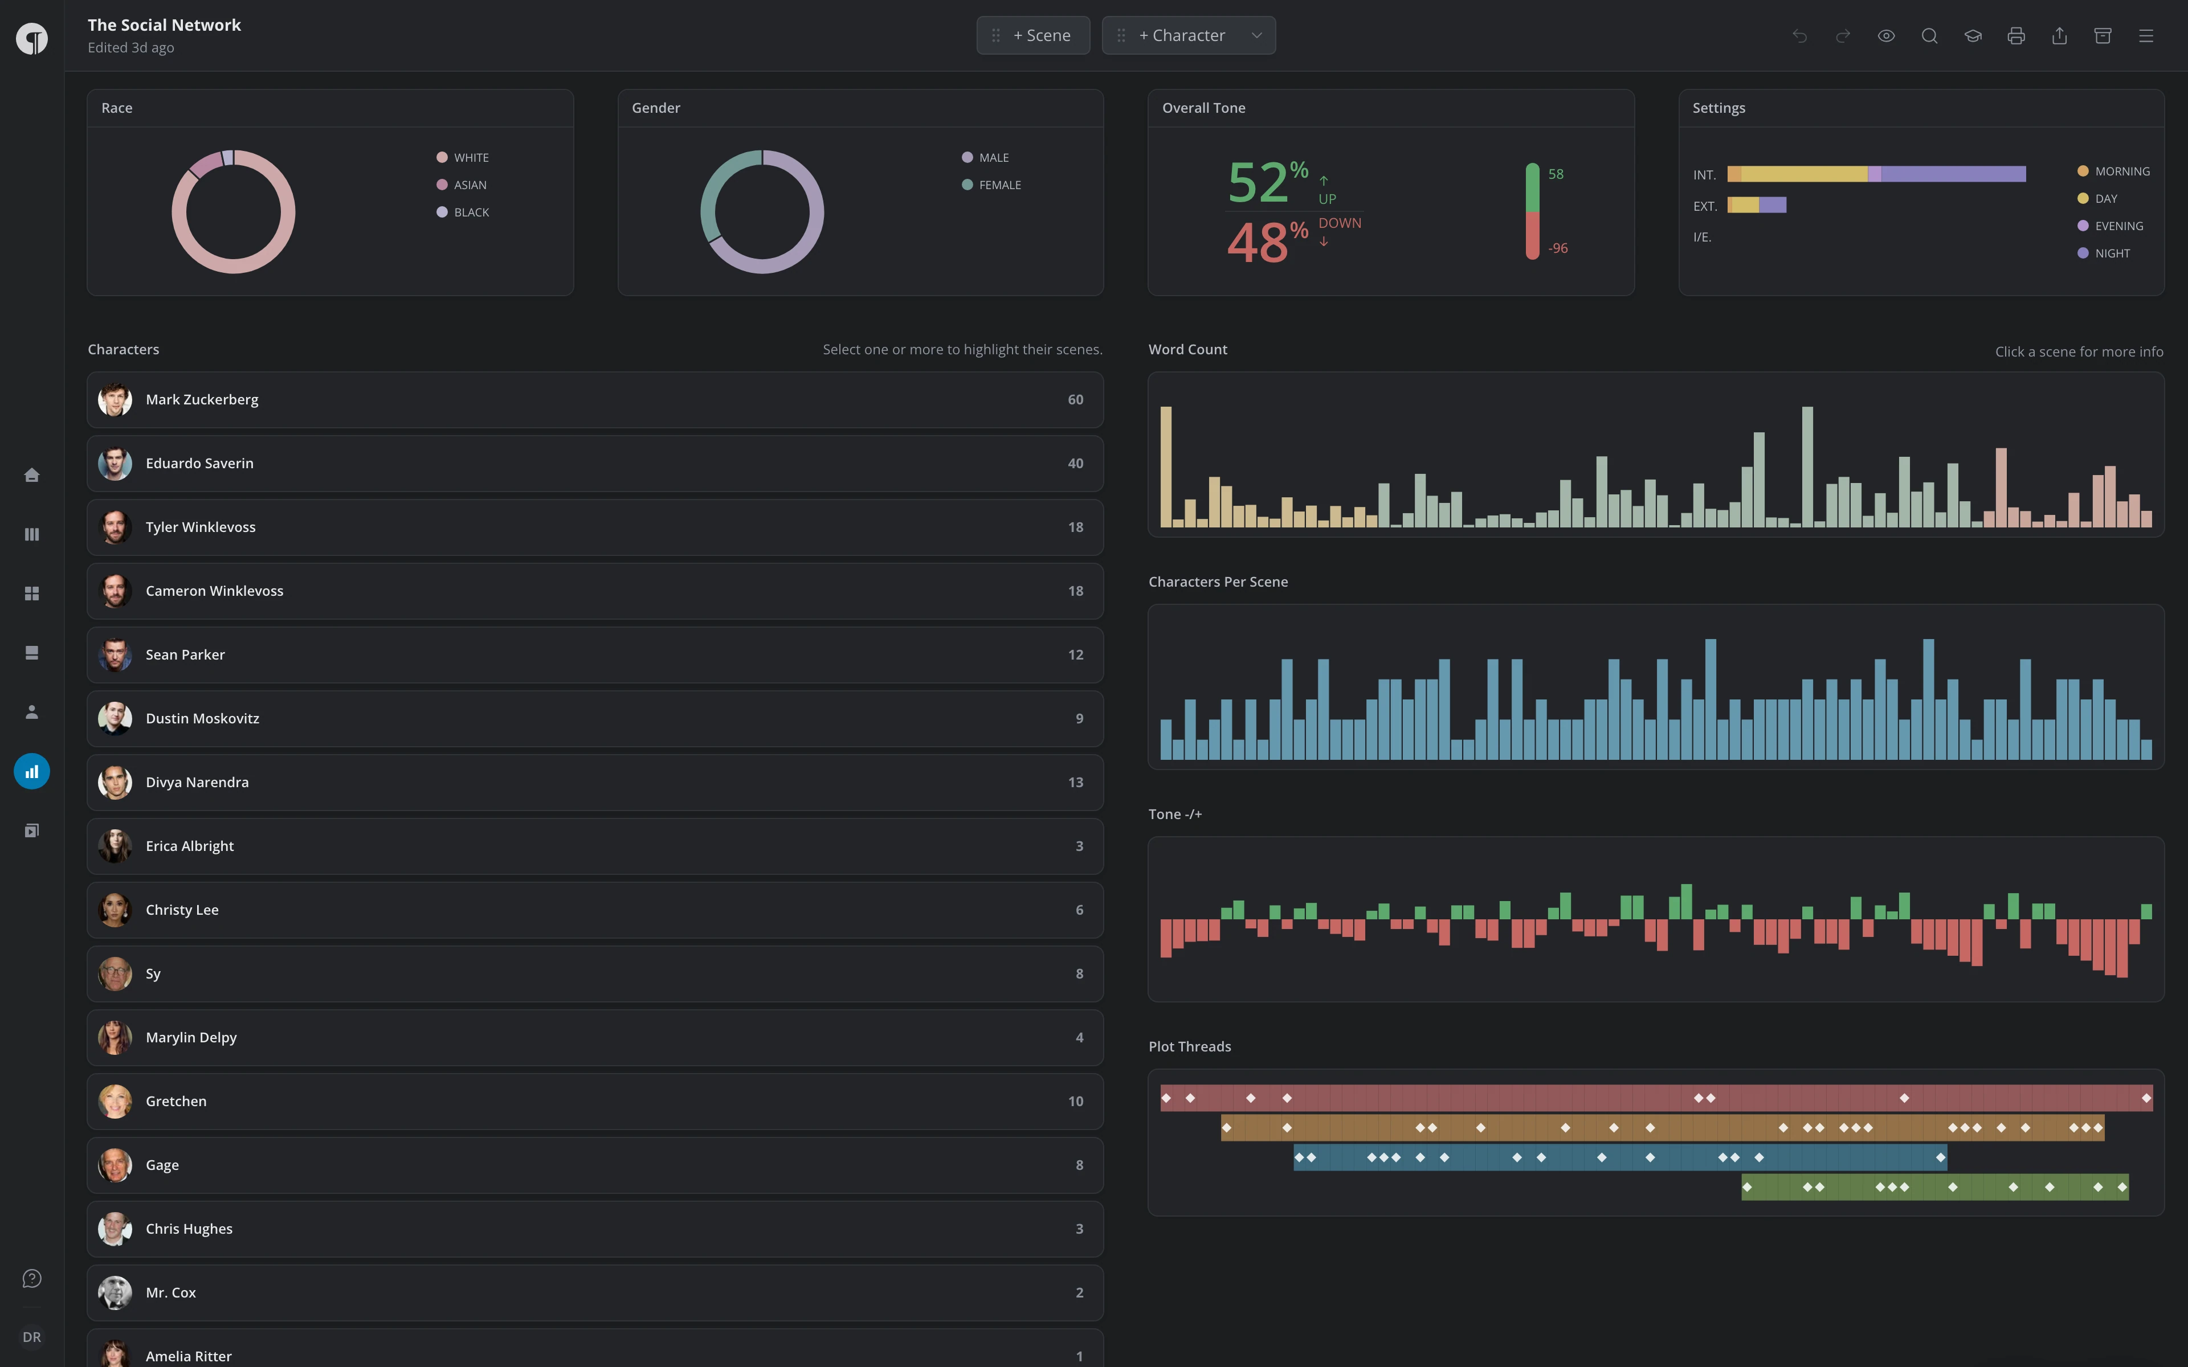2188x1367 pixels.
Task: Open the characters person icon in sidebar
Action: 32,711
